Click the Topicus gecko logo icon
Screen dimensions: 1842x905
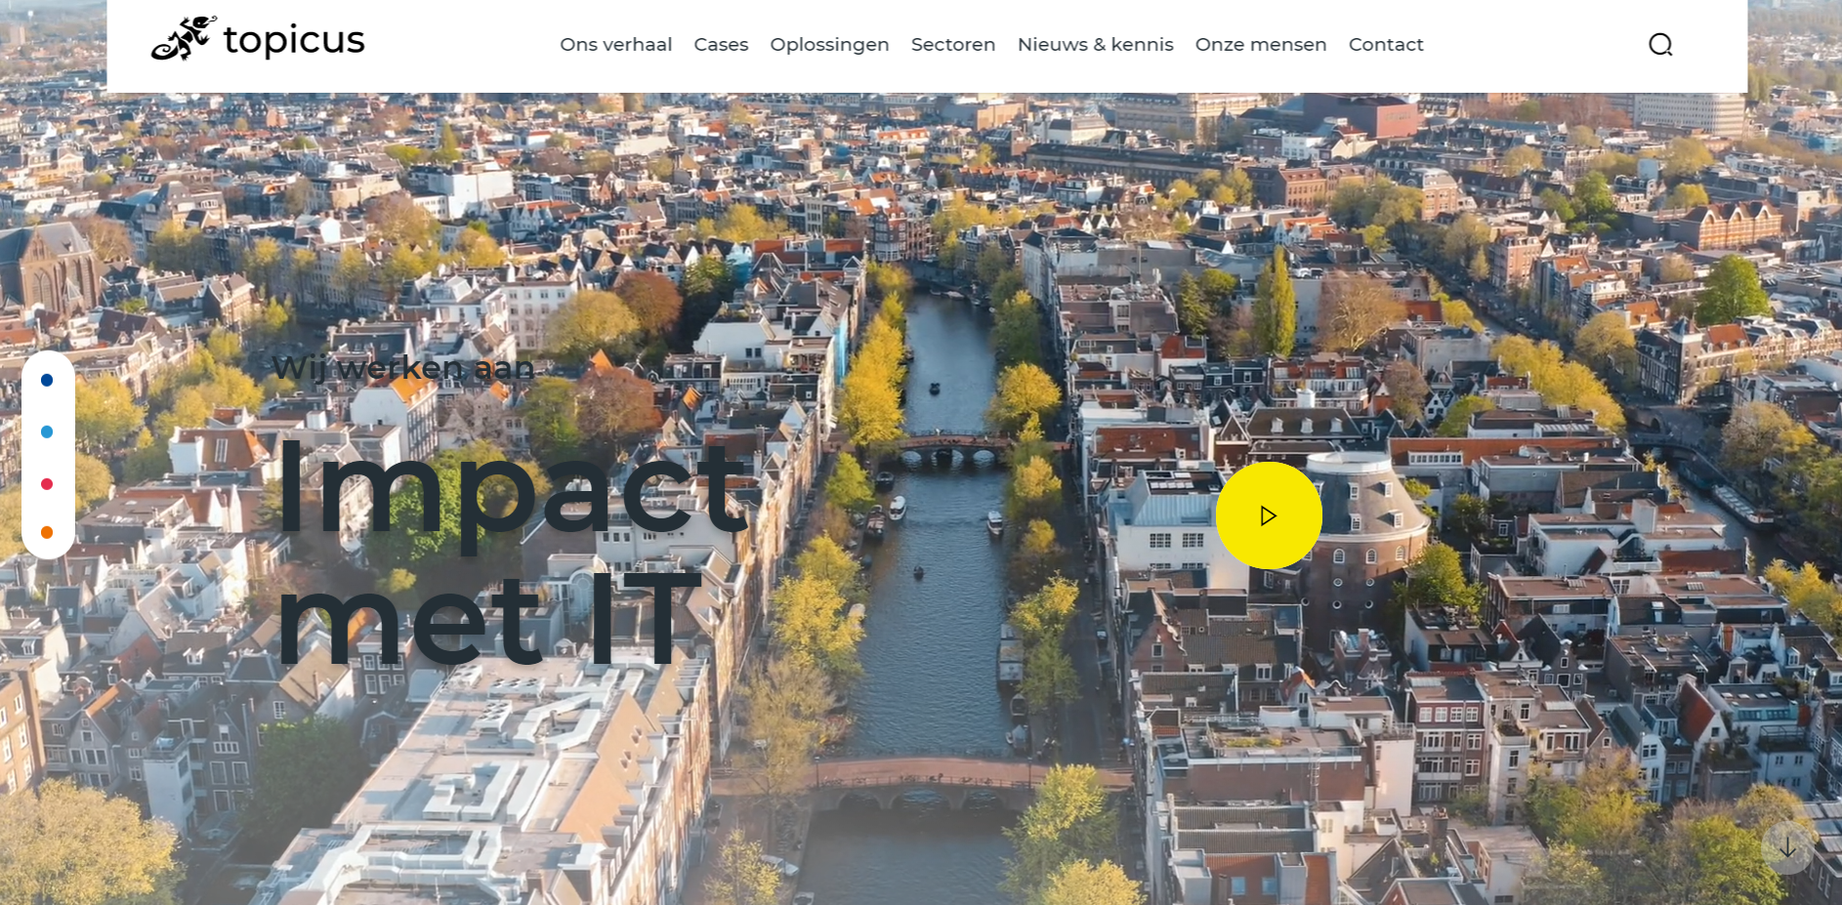(183, 39)
